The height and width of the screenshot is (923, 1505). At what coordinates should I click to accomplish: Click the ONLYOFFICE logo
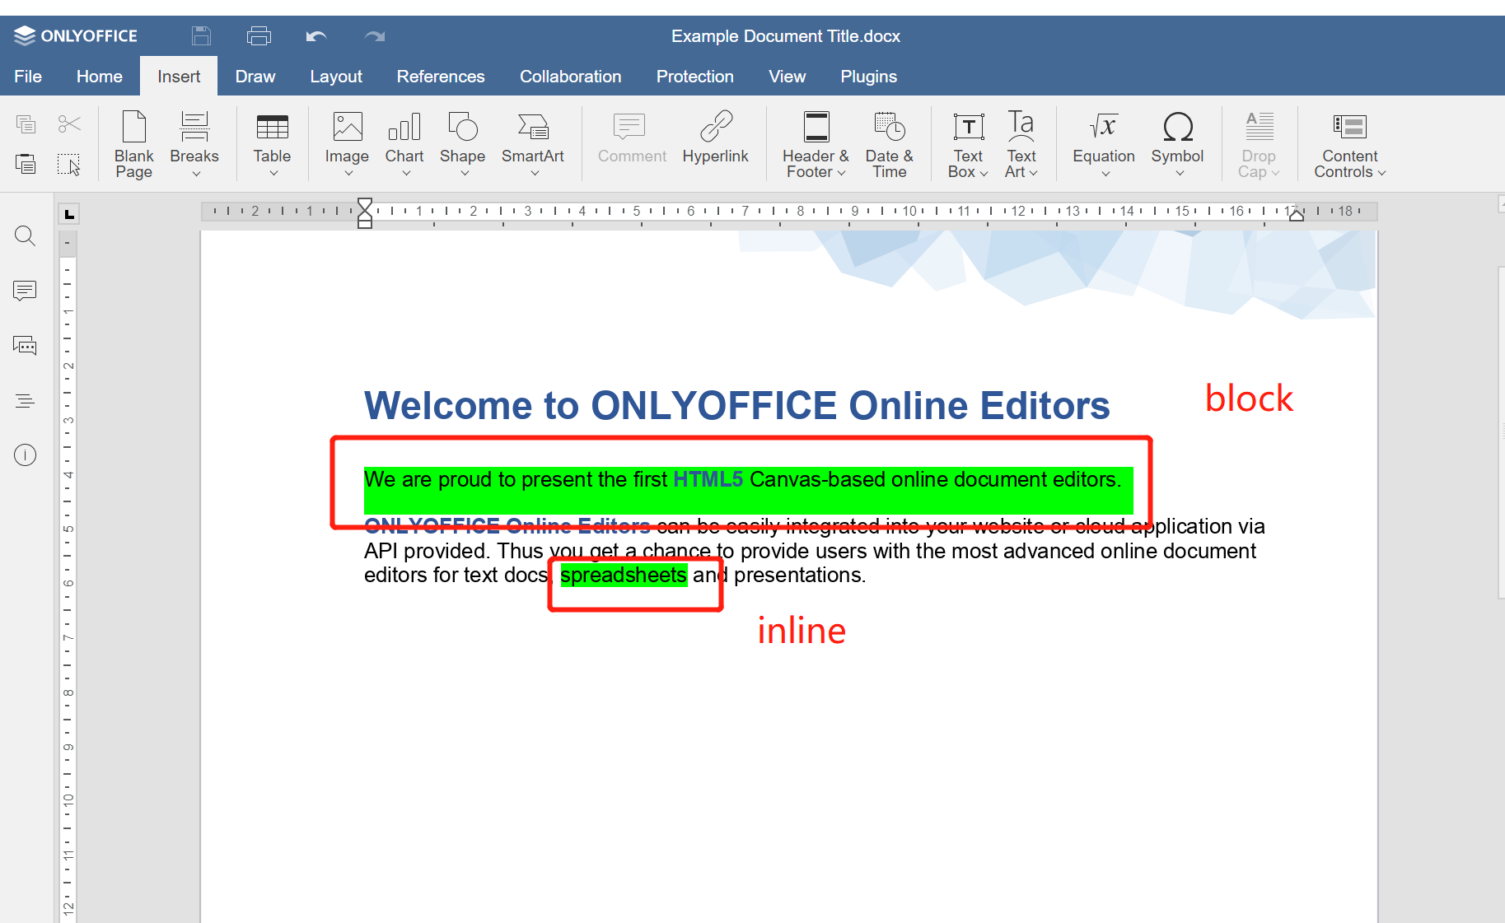[x=76, y=35]
